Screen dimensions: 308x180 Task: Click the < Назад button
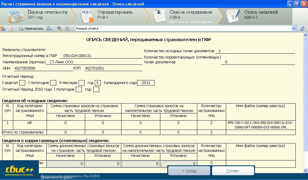189,171
